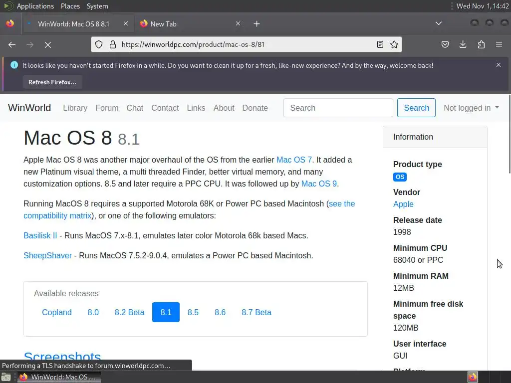Click the clock showing Wed Nov 1
This screenshot has width=511, height=383.
coord(483,6)
